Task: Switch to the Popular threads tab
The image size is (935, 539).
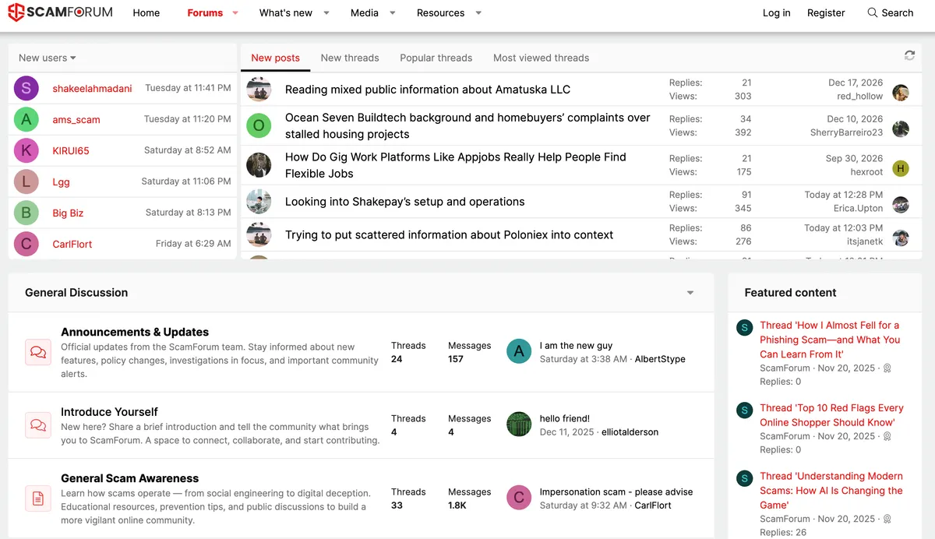Action: pos(436,58)
